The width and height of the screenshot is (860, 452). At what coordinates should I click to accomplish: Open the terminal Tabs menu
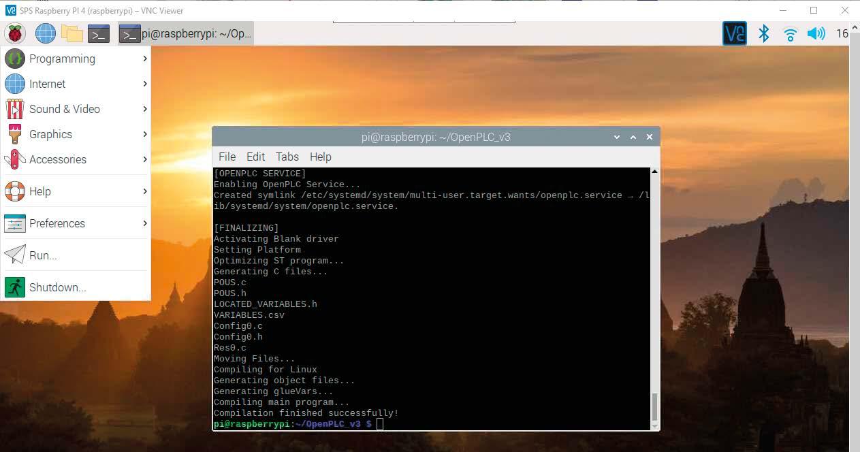tap(287, 157)
